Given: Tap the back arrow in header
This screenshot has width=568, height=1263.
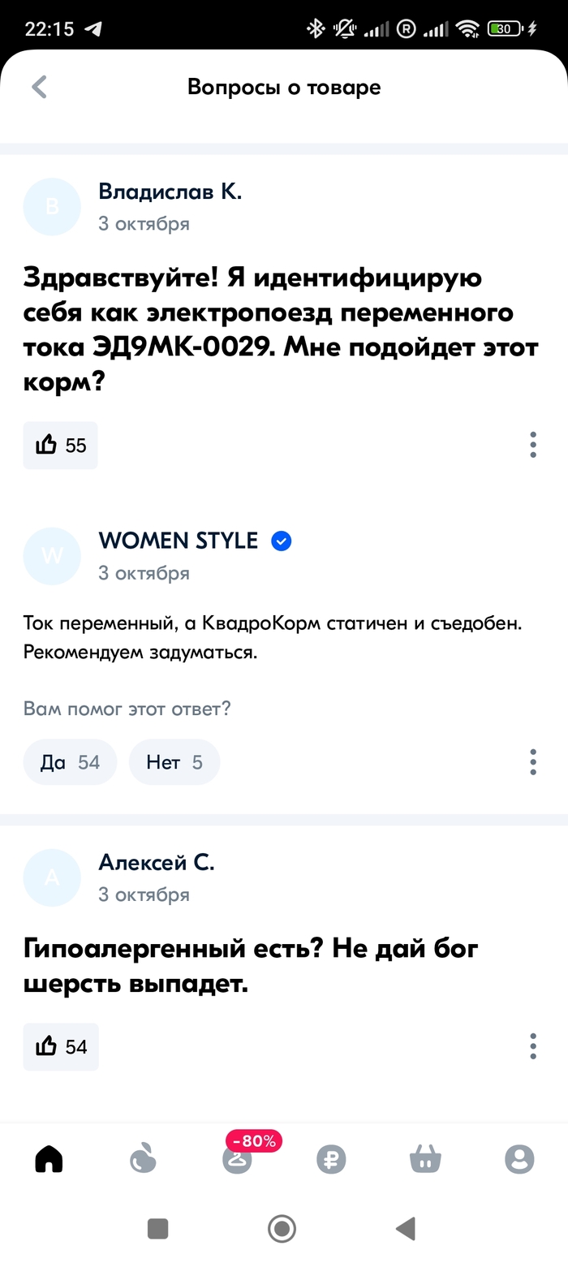Looking at the screenshot, I should tap(39, 87).
